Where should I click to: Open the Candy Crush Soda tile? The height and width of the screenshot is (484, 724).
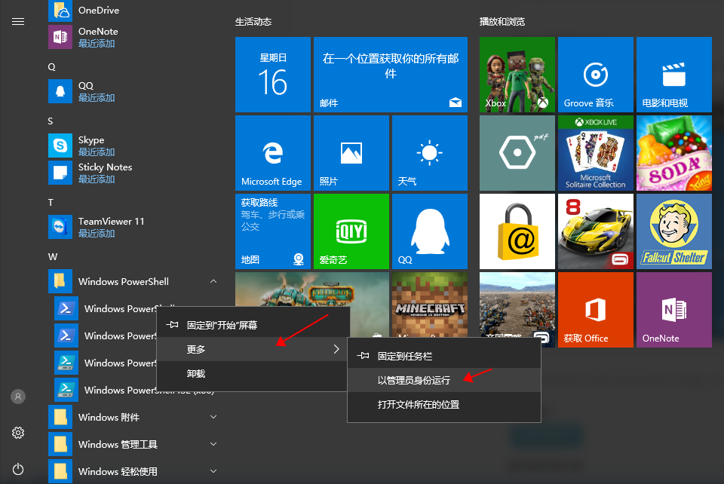[674, 153]
